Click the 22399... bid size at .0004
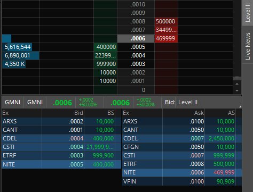Viewport: 253px width, 192px height. [106, 55]
